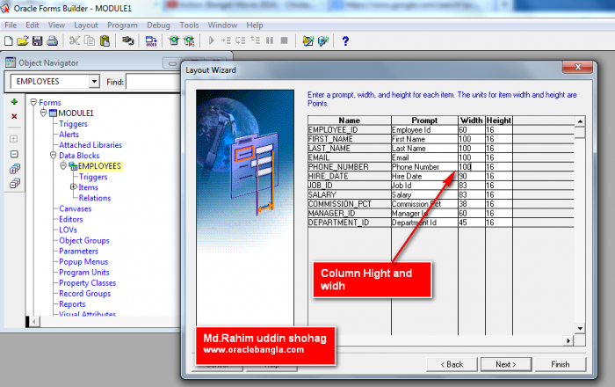Click the Paste clipboard icon
This screenshot has height=387, width=615.
105,40
